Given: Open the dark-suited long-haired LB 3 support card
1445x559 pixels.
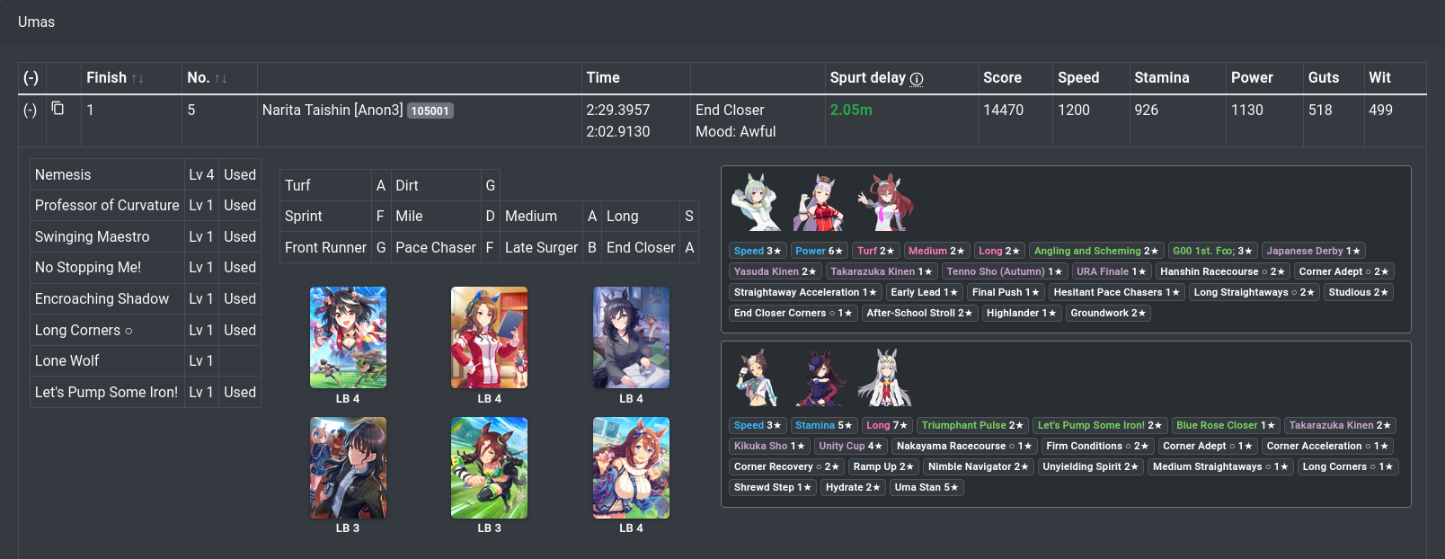Looking at the screenshot, I should pos(348,467).
